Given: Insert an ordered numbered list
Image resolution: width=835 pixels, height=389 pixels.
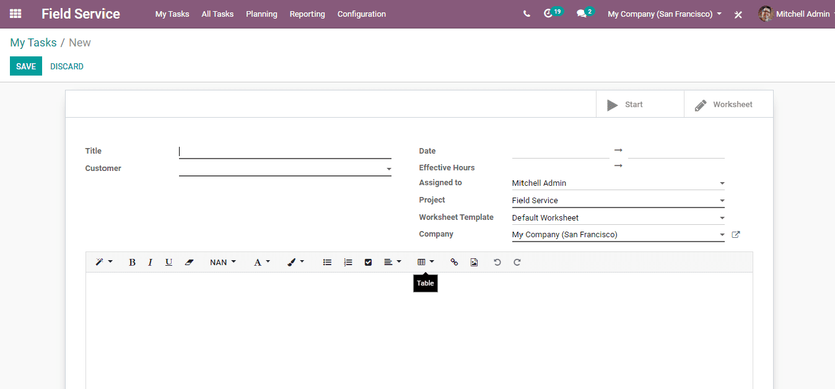Looking at the screenshot, I should pos(348,262).
